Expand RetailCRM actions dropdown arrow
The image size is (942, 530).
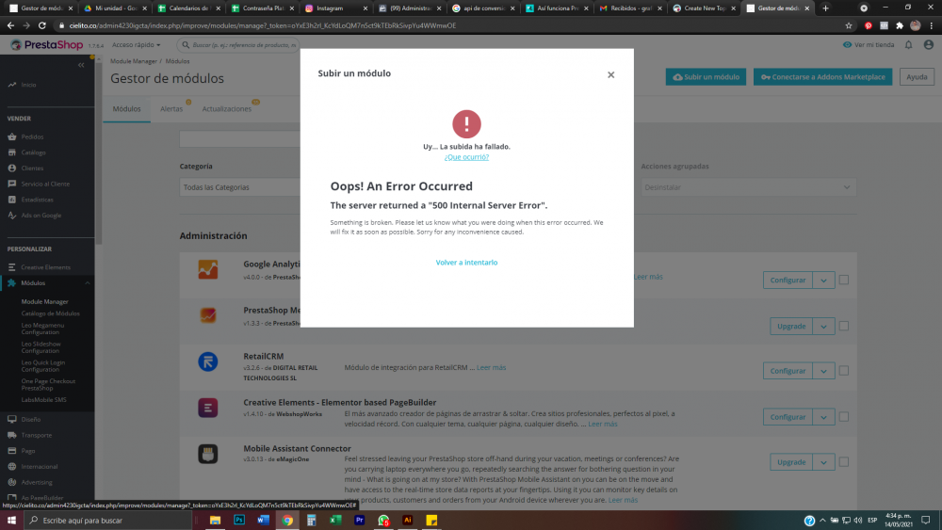click(x=823, y=371)
